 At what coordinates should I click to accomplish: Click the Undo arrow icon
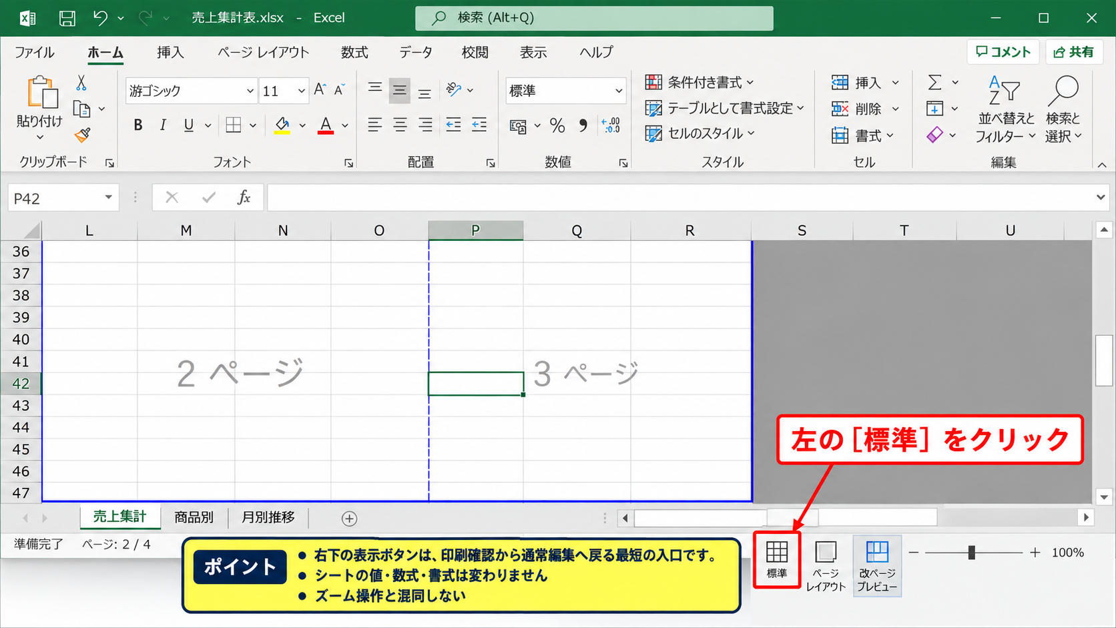(100, 18)
